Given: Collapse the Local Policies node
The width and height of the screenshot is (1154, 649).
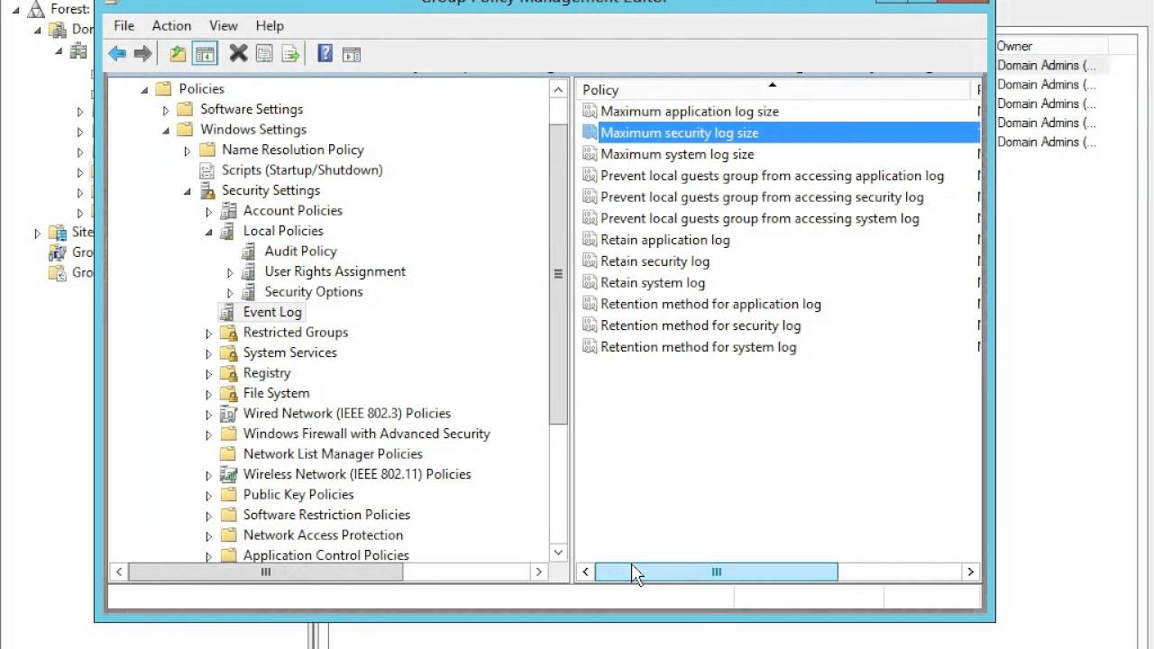Looking at the screenshot, I should coord(209,232).
